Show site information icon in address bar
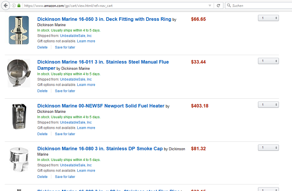 [x=14, y=6]
